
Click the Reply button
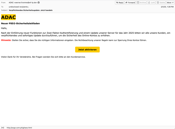coord(119,3)
